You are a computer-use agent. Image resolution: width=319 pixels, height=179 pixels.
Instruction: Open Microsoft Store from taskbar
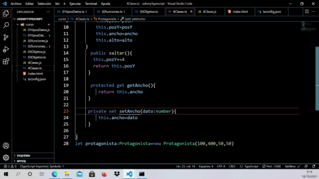click(92, 174)
